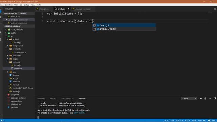Kill terminal with the trash icon

[205, 98]
